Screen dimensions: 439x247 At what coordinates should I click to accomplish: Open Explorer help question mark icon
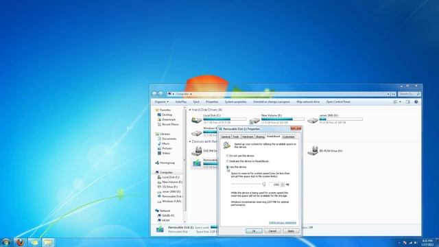(x=416, y=102)
